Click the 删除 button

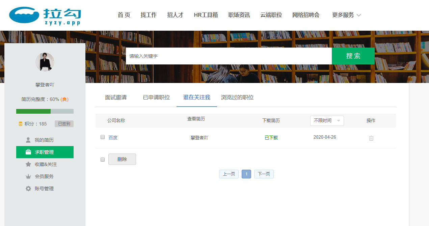122,159
